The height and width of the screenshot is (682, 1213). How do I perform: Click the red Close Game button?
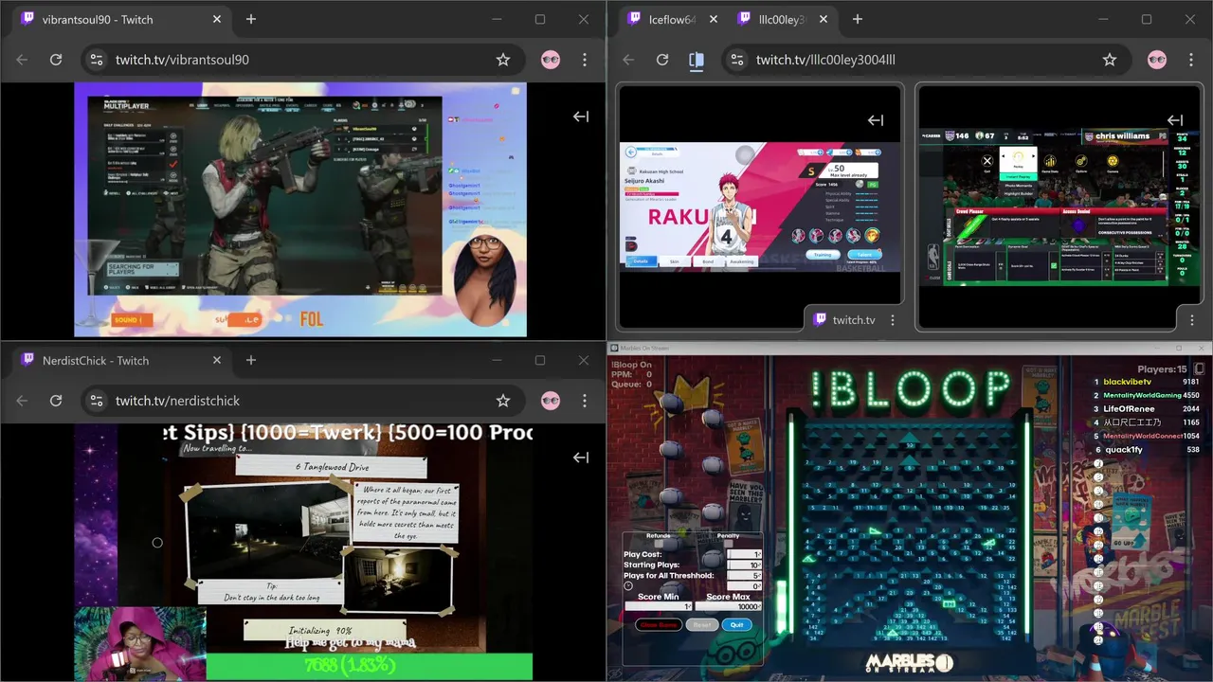(659, 624)
